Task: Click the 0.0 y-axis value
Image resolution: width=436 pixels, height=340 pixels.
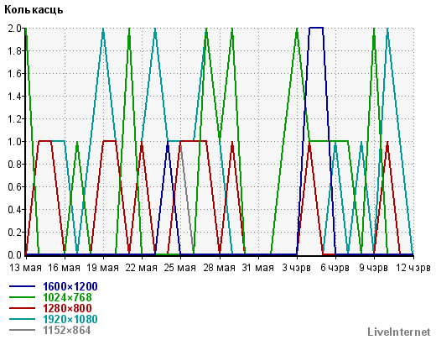Action: coord(14,255)
